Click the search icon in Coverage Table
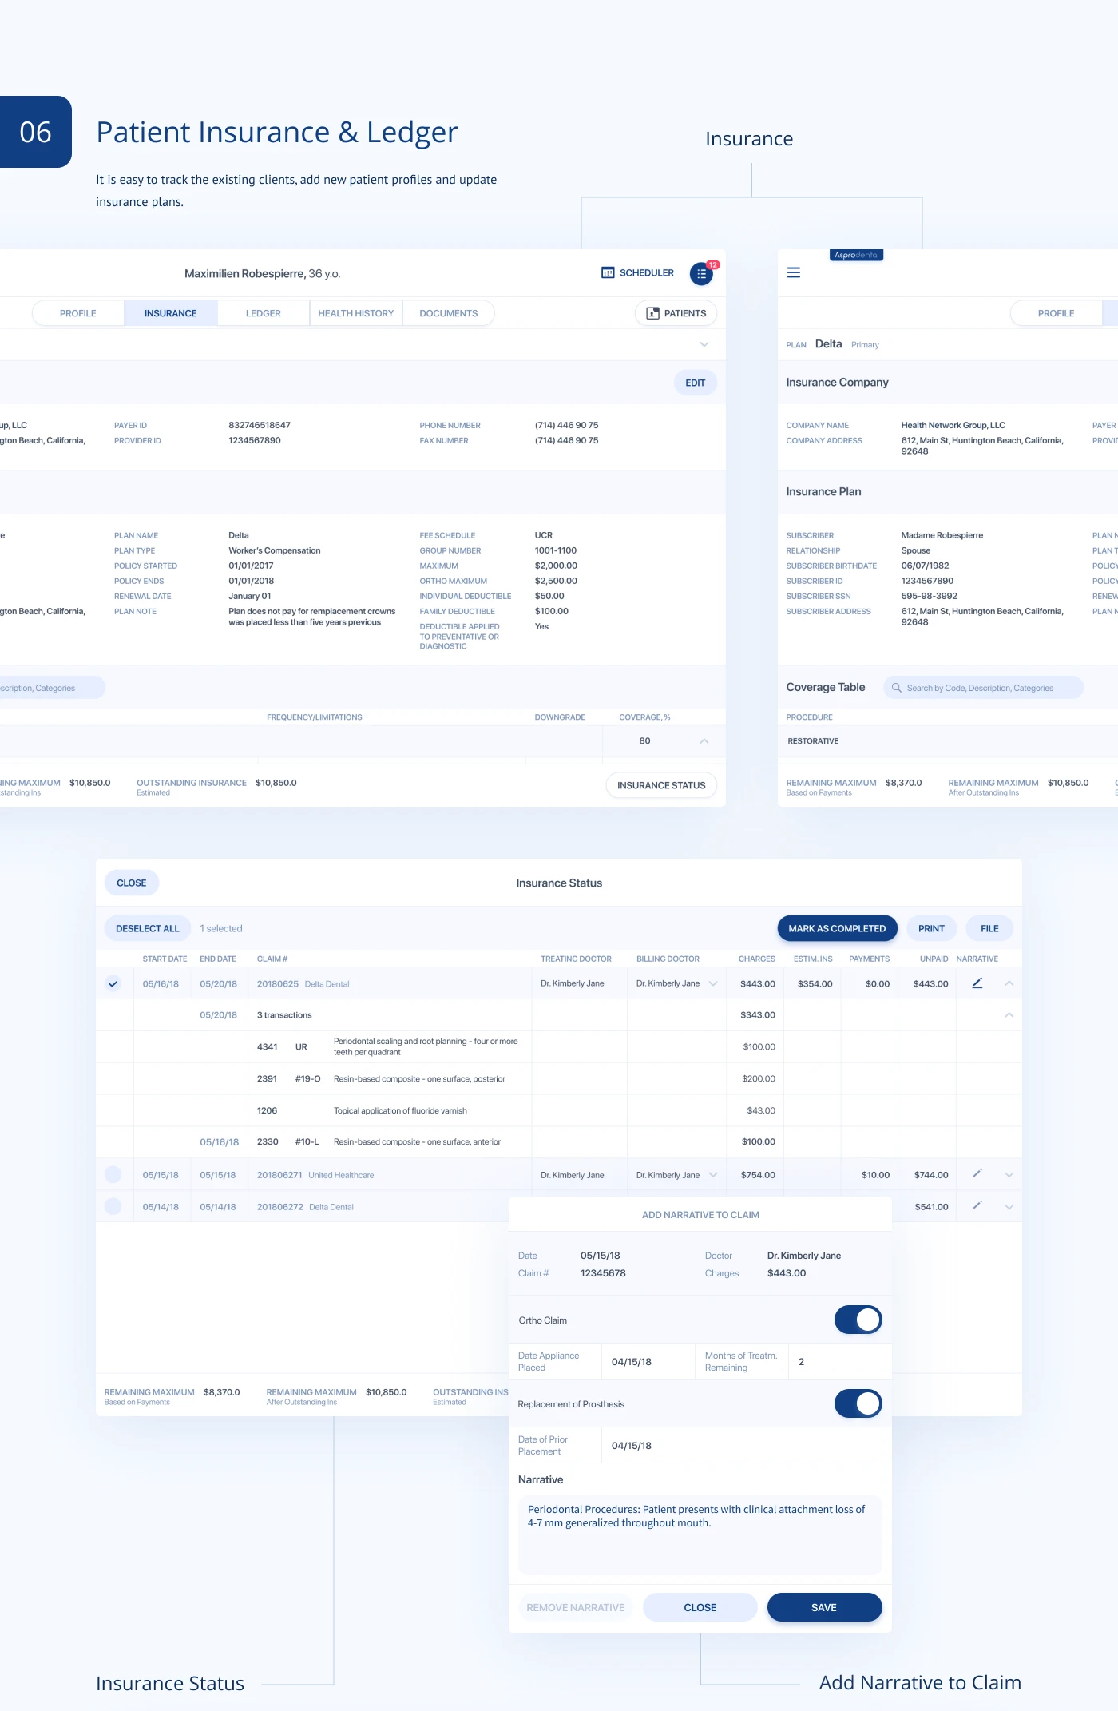 pyautogui.click(x=896, y=688)
